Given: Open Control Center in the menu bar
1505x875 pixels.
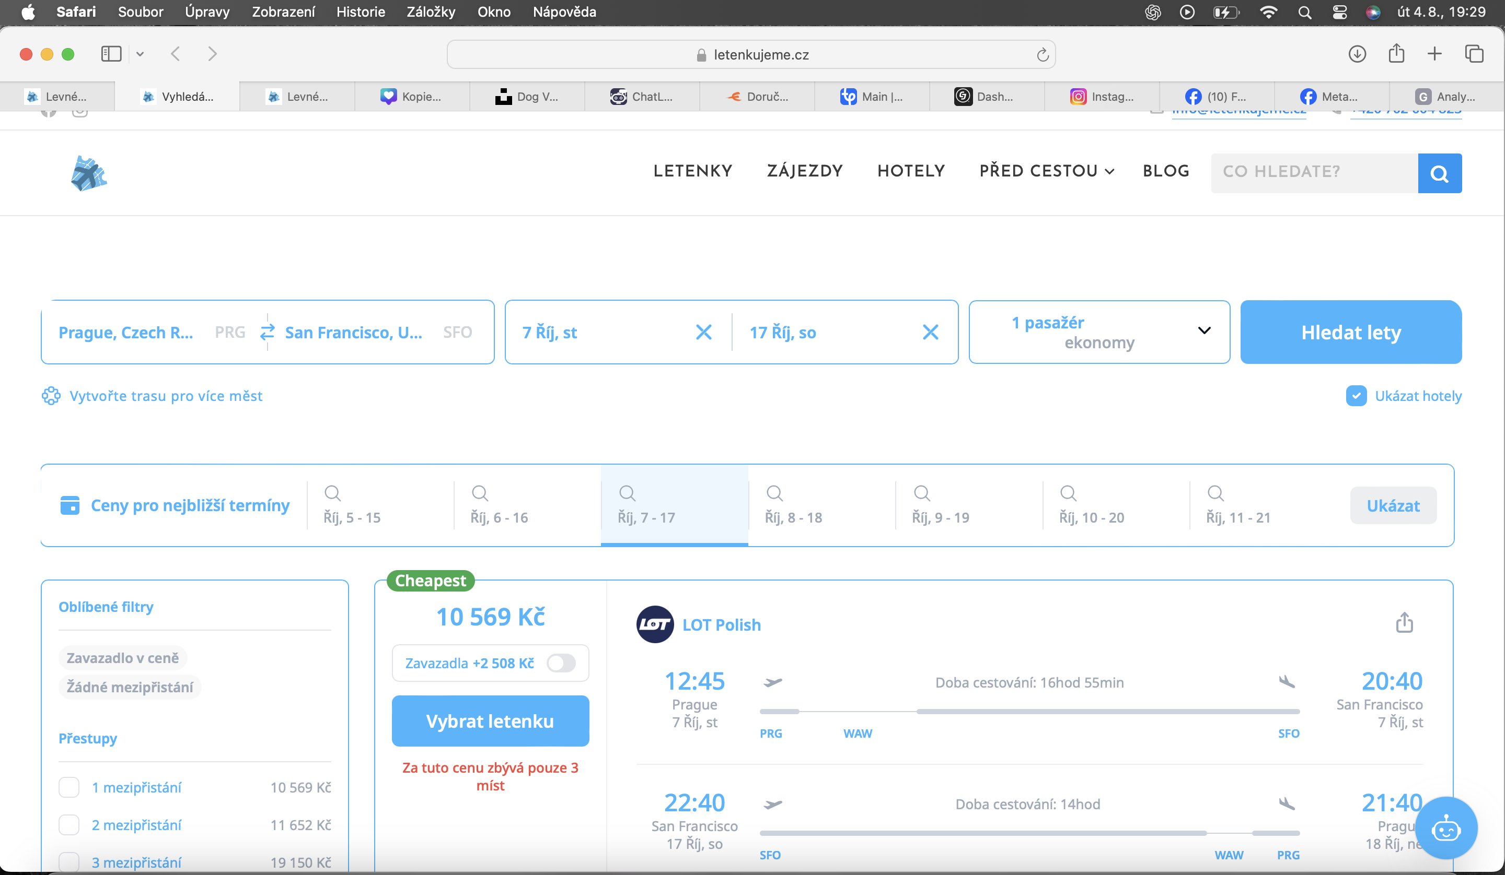Looking at the screenshot, I should pos(1339,12).
